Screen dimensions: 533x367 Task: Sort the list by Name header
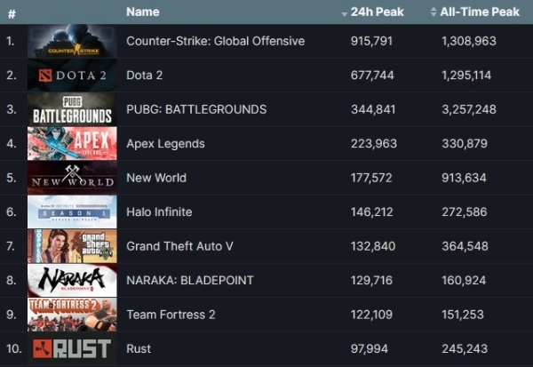[143, 12]
